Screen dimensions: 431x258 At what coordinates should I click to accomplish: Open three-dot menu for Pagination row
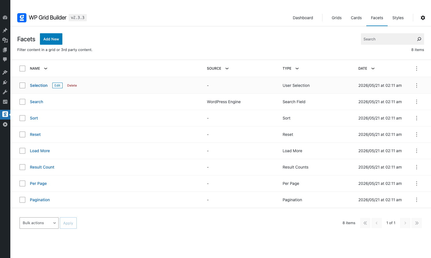pyautogui.click(x=417, y=200)
